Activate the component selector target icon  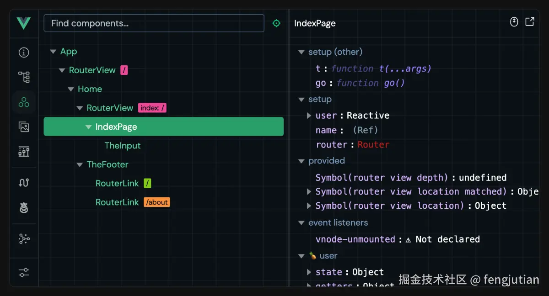click(x=276, y=23)
